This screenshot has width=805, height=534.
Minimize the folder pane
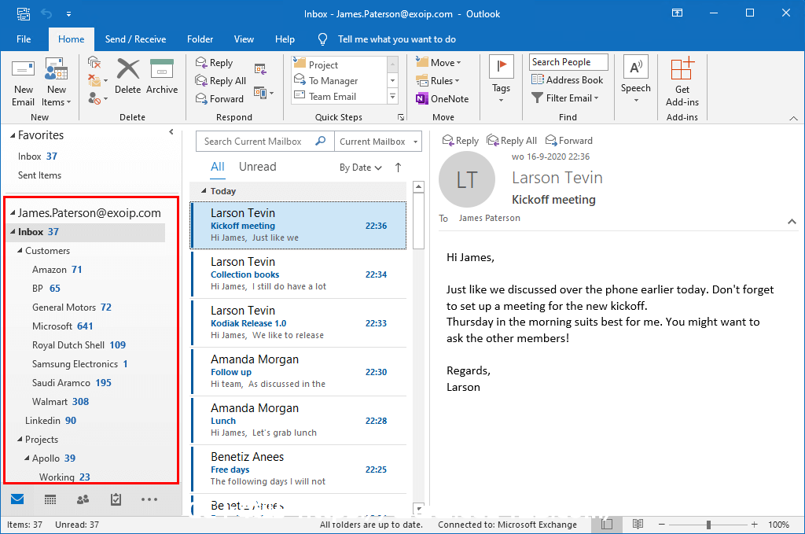click(171, 132)
